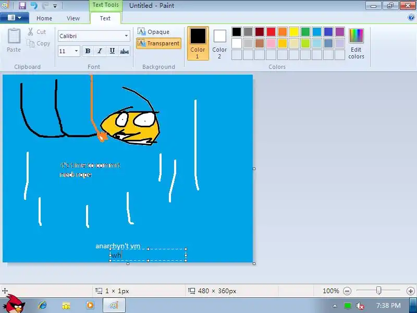
Task: Open Paint Help question mark icon
Action: pos(411,18)
